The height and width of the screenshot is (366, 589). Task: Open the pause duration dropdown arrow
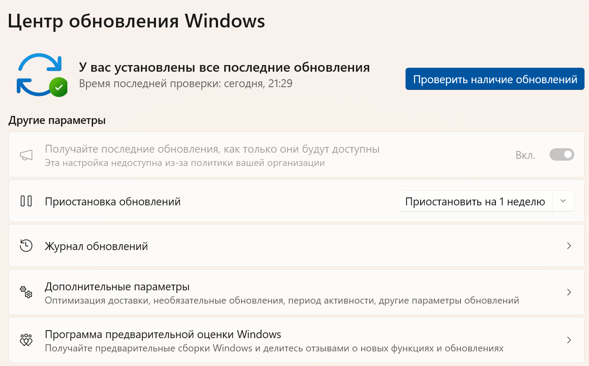click(563, 201)
